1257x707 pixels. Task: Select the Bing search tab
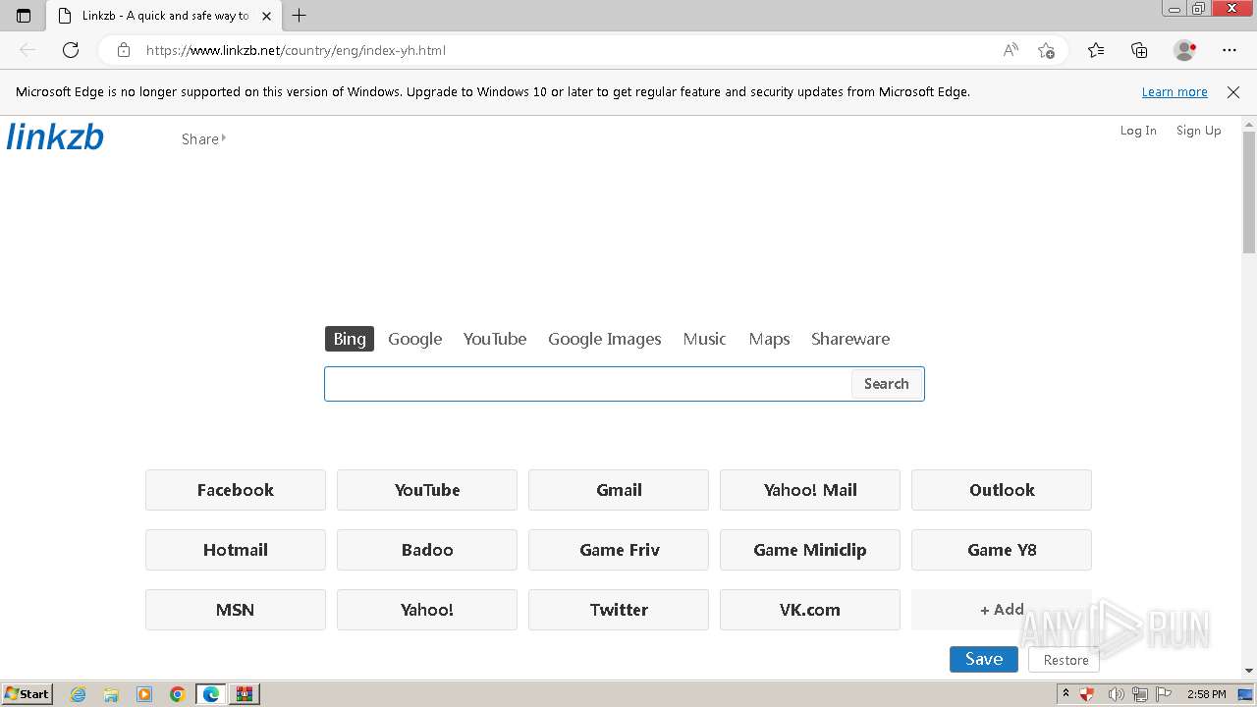[x=350, y=339]
